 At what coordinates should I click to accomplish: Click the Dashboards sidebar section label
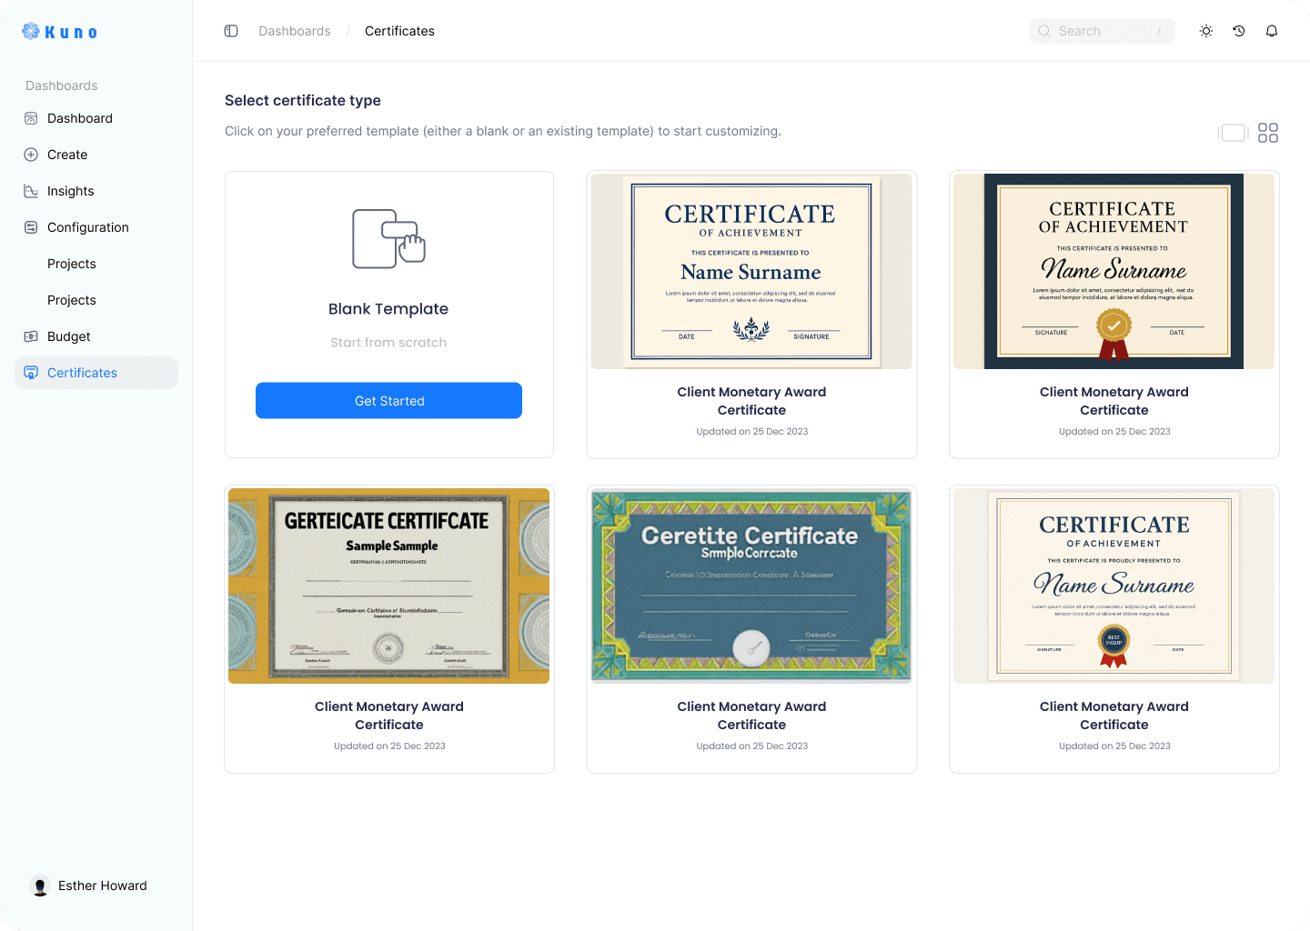coord(62,85)
